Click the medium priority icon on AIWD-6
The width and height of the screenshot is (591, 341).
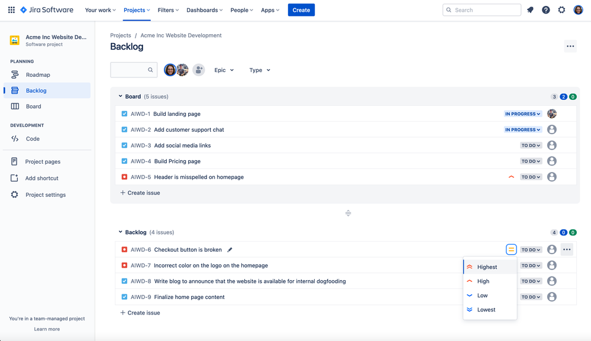(x=511, y=249)
